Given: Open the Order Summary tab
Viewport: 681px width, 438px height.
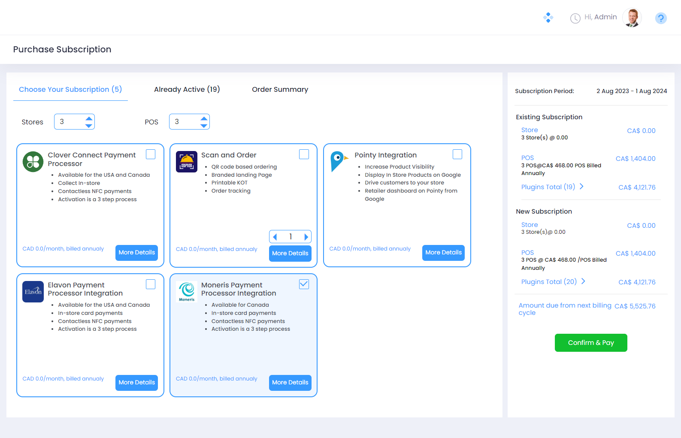Looking at the screenshot, I should pyautogui.click(x=280, y=89).
